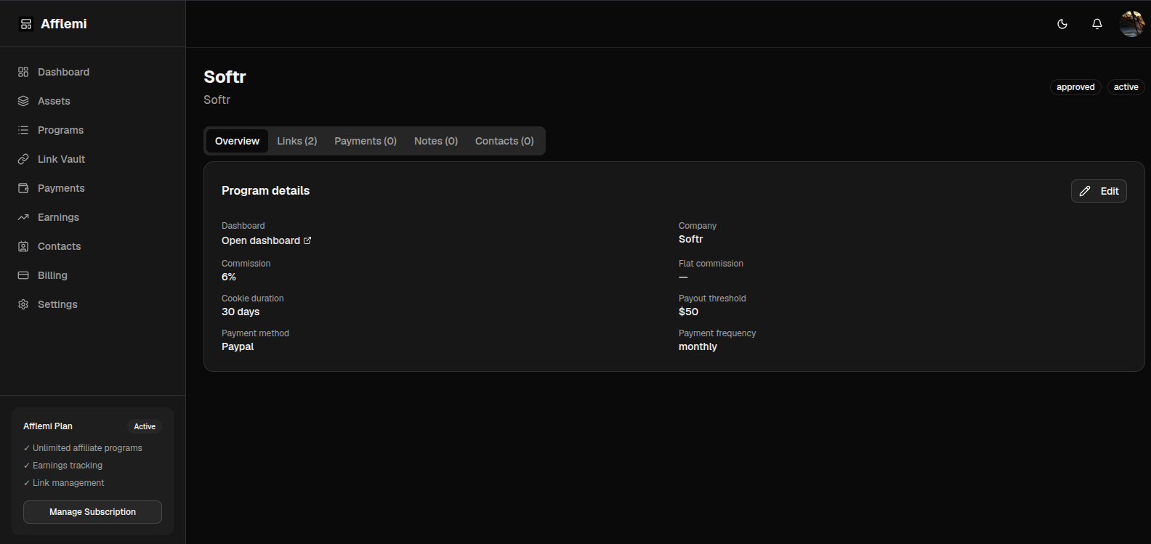Click the Dashboard grid icon in sidebar

23,72
